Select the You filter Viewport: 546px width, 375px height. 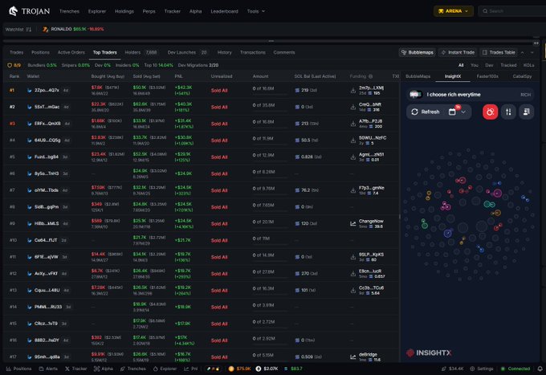click(x=475, y=65)
